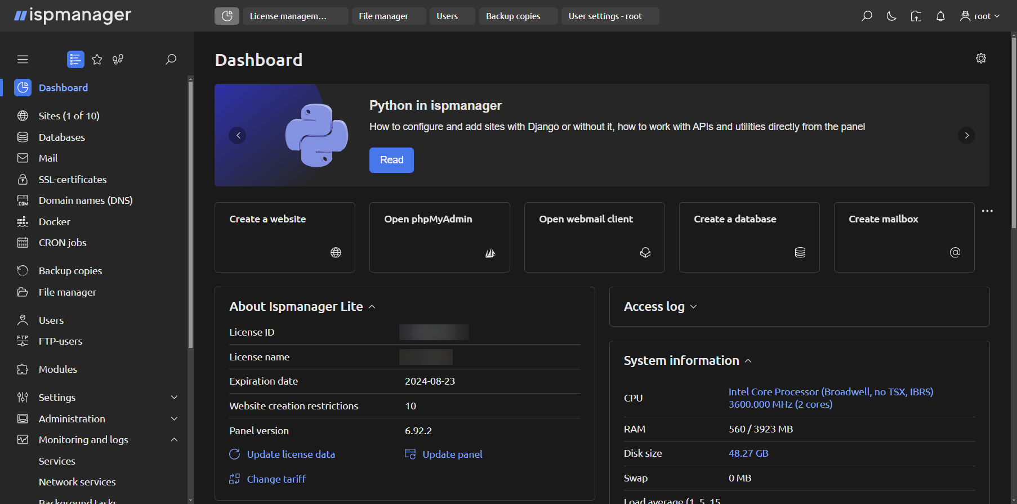This screenshot has width=1017, height=504.
Task: Go to next banner slide arrow
Action: click(966, 135)
